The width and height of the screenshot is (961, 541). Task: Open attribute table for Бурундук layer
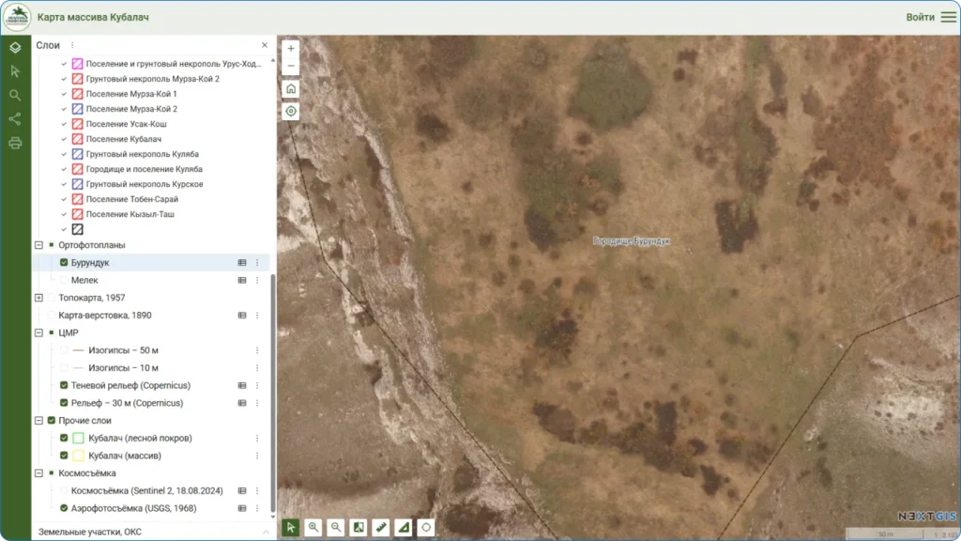click(x=241, y=263)
